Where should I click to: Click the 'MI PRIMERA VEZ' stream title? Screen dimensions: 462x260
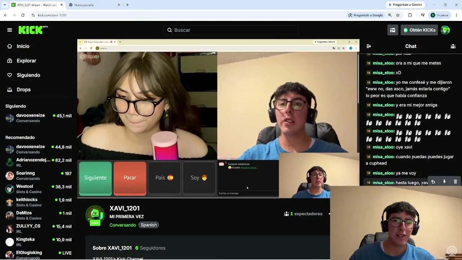(127, 217)
